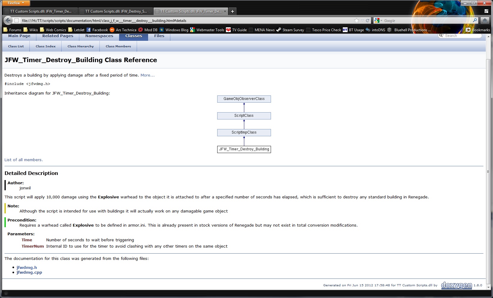Open the tab groups icon
The height and width of the screenshot is (298, 493).
tap(486, 11)
